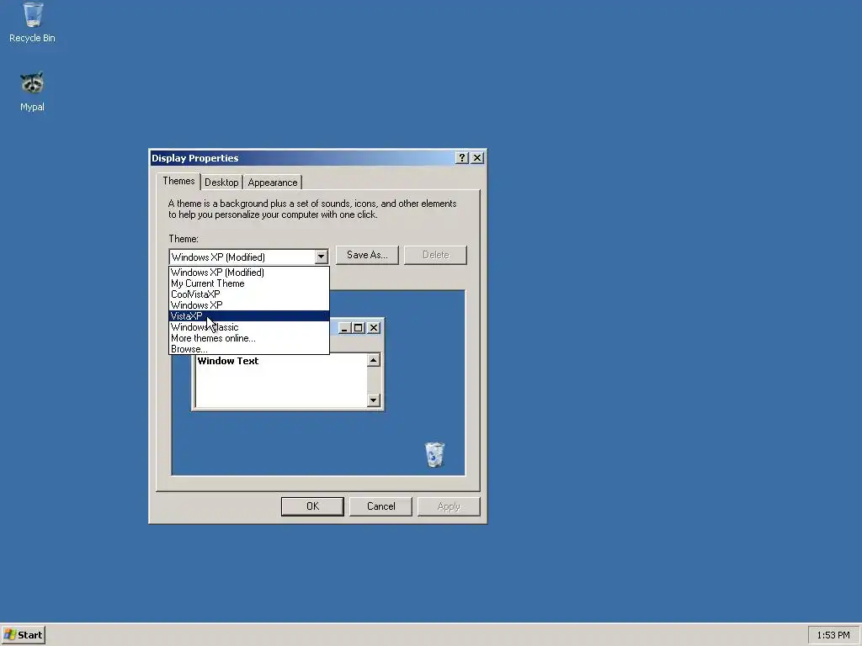Viewport: 862px width, 646px height.
Task: Switch to the Desktop tab
Action: coord(221,183)
